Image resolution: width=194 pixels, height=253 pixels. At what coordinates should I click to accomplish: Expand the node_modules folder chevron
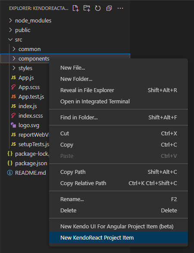pos(10,20)
